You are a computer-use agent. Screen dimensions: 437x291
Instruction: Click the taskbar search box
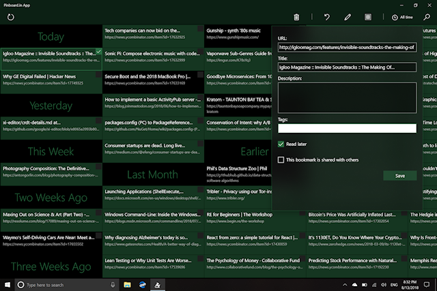(66, 285)
